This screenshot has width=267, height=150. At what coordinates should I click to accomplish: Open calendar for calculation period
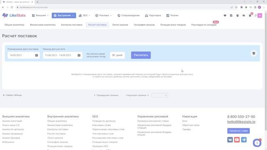point(79,55)
